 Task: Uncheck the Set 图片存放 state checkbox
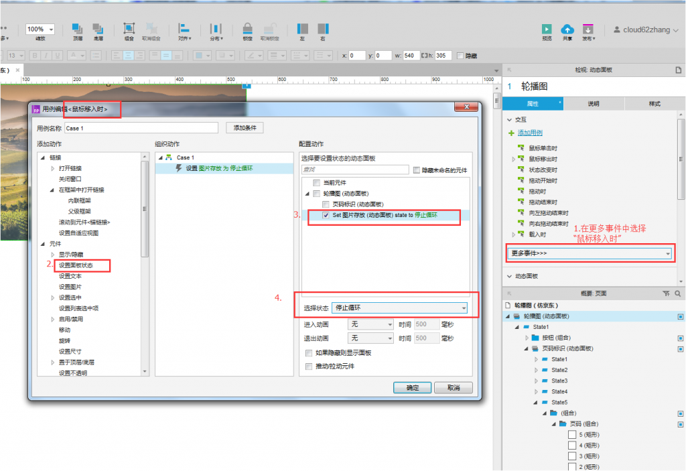[326, 215]
